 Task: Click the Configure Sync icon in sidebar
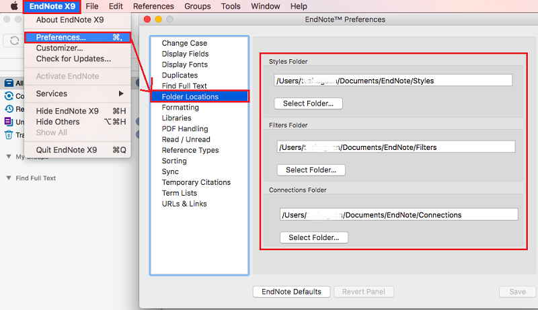click(9, 96)
